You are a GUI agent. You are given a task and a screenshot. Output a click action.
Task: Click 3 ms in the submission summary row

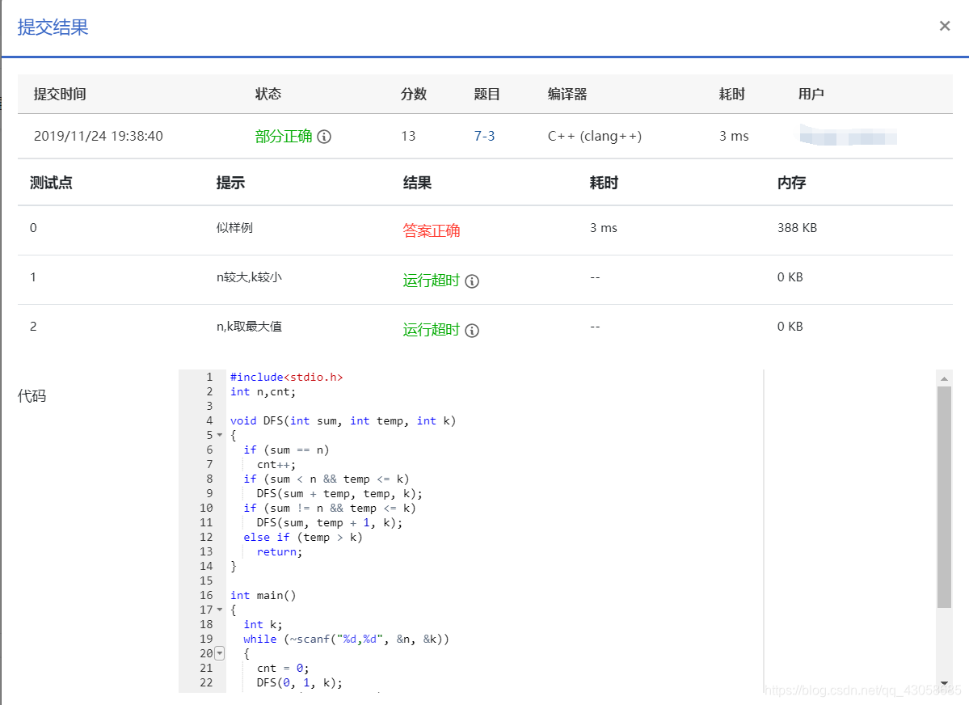pos(734,136)
